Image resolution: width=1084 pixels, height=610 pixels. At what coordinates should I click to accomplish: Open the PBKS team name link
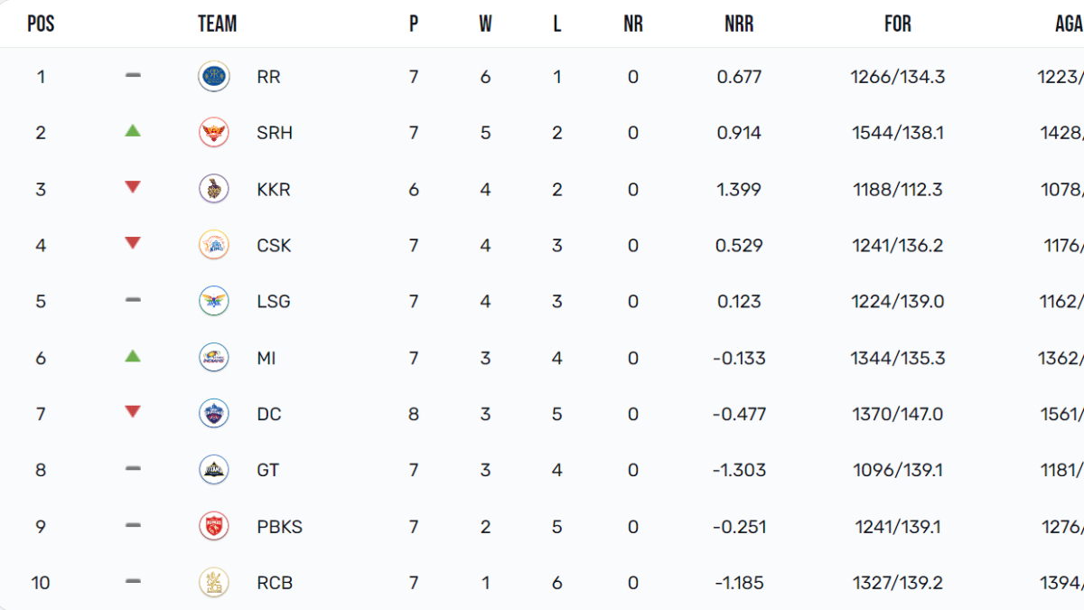(279, 527)
